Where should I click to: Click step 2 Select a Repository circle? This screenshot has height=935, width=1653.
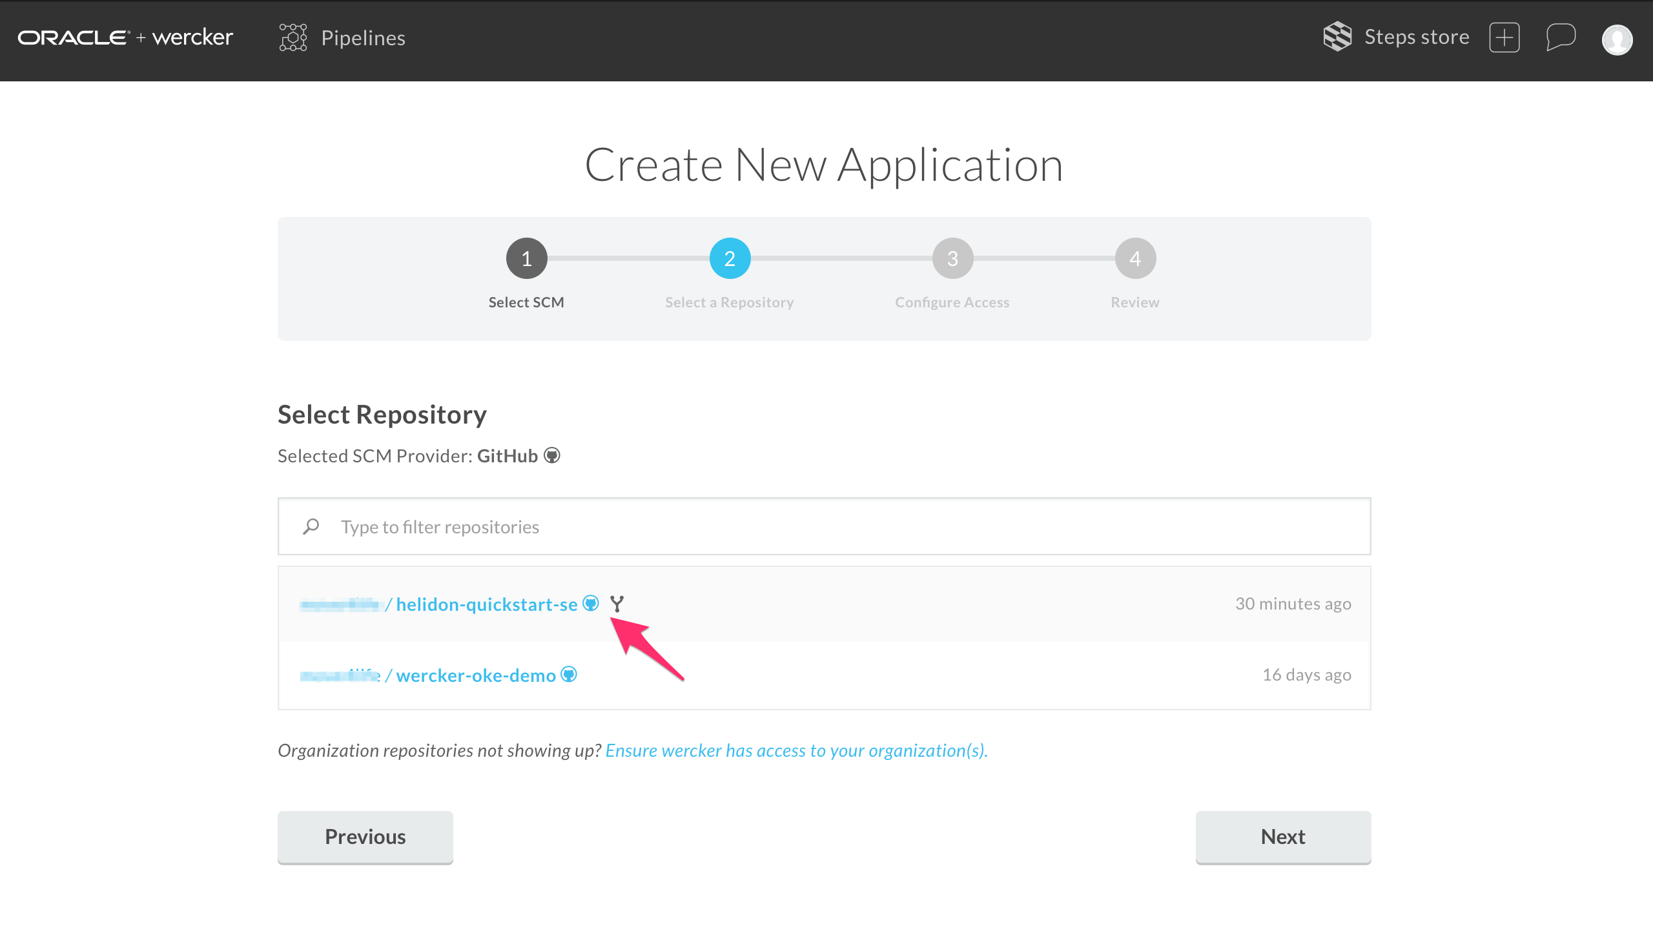pos(730,258)
